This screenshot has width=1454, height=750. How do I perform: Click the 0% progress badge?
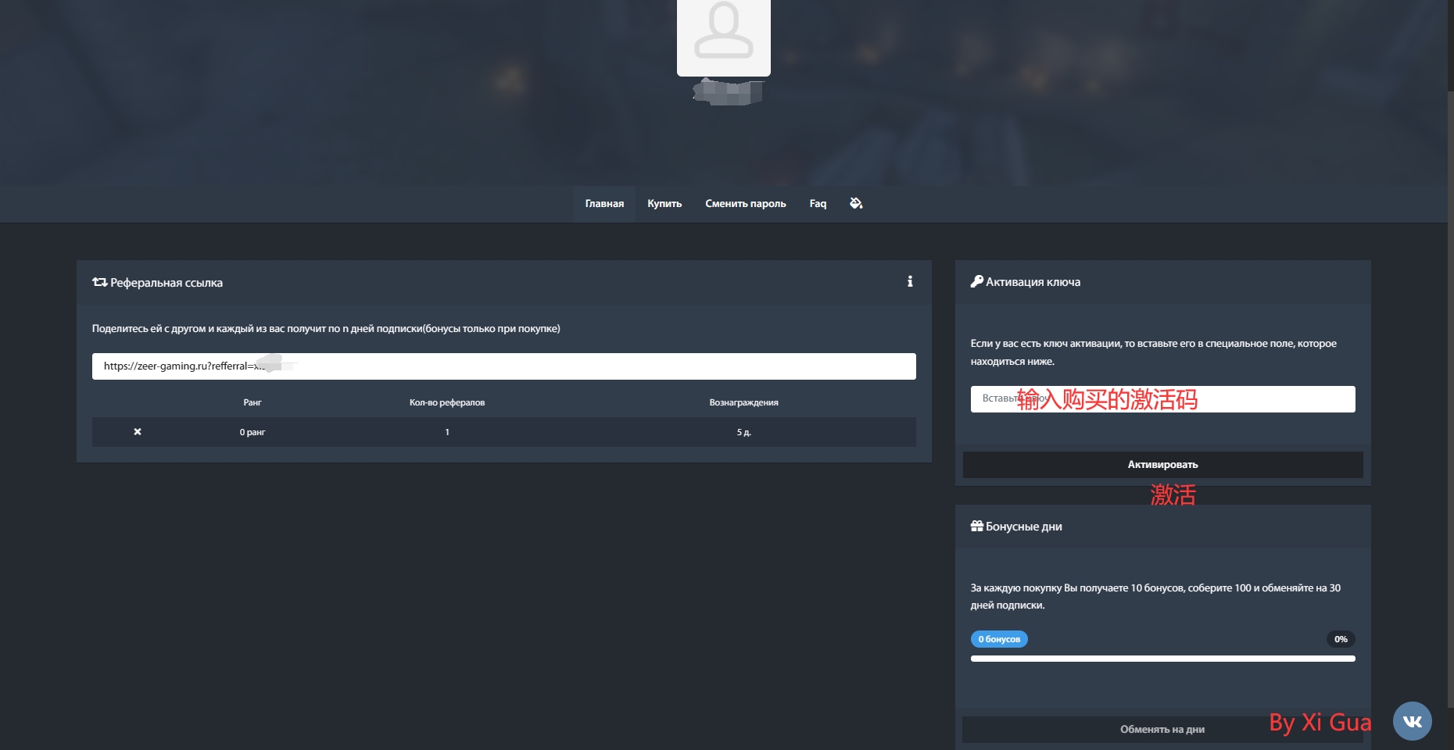1340,639
